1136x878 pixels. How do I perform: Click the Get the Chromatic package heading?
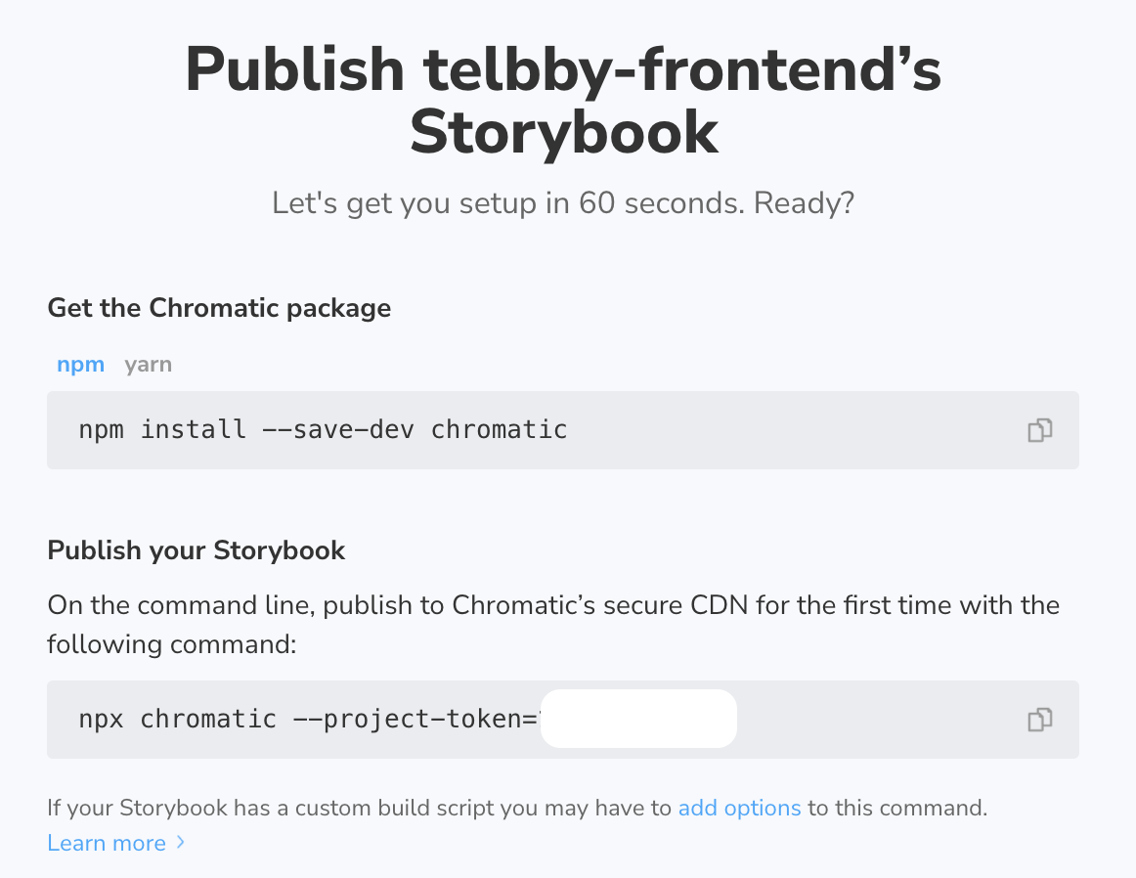tap(219, 308)
